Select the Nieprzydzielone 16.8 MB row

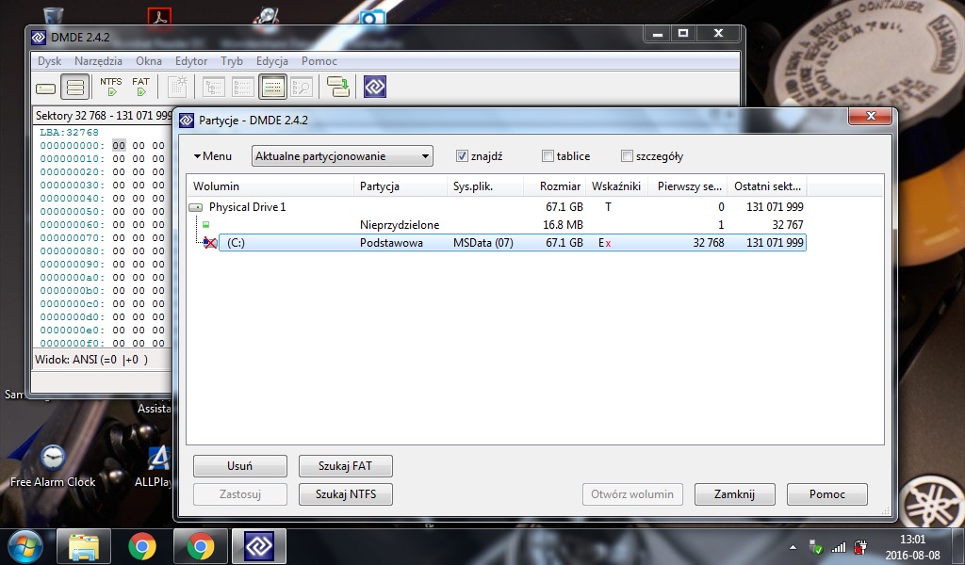pyautogui.click(x=498, y=225)
